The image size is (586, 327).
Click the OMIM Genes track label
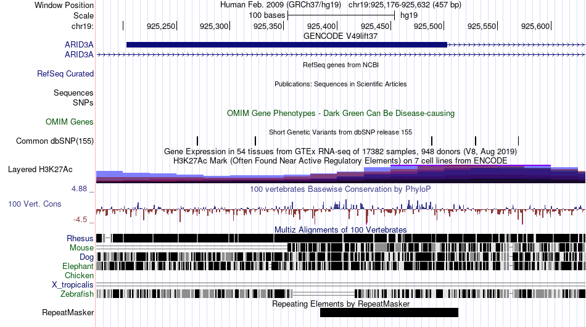click(x=69, y=122)
